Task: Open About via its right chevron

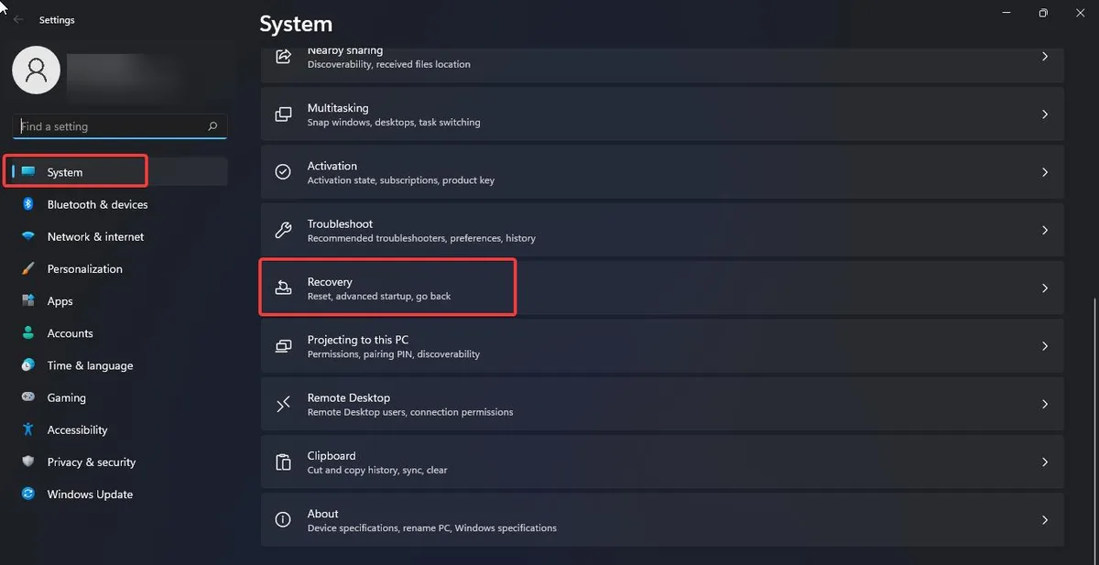Action: [1045, 520]
